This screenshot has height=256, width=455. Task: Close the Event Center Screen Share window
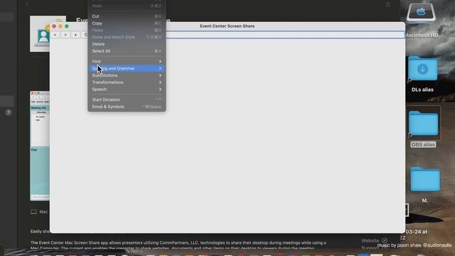pos(54,26)
